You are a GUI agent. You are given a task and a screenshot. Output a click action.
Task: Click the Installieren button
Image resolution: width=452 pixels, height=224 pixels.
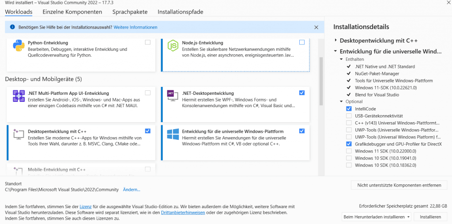(430, 217)
